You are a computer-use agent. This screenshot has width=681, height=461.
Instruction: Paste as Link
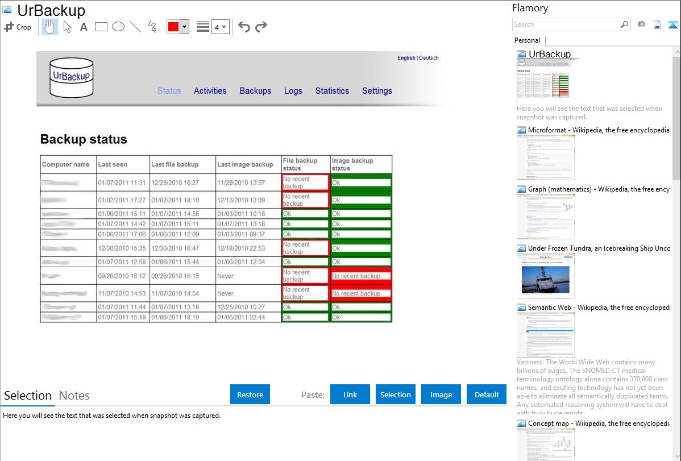click(350, 394)
